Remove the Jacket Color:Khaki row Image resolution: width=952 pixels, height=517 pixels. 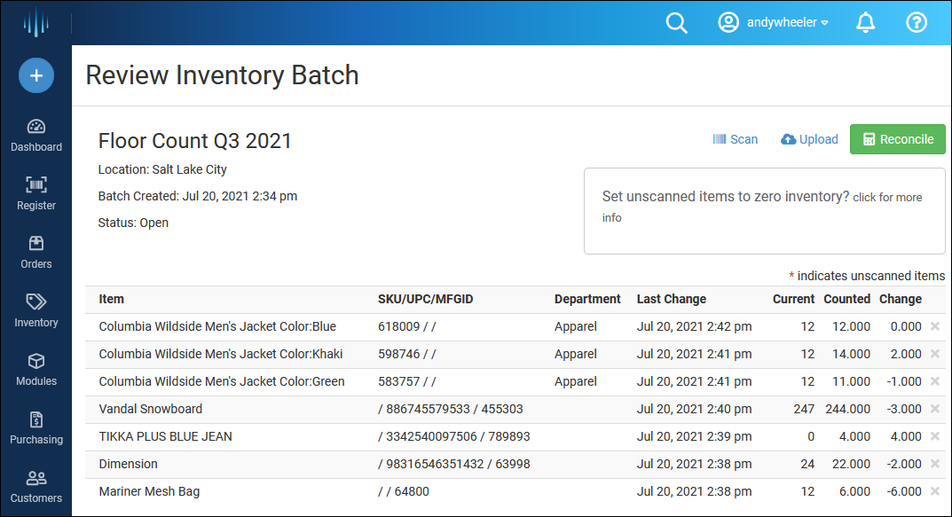point(935,354)
